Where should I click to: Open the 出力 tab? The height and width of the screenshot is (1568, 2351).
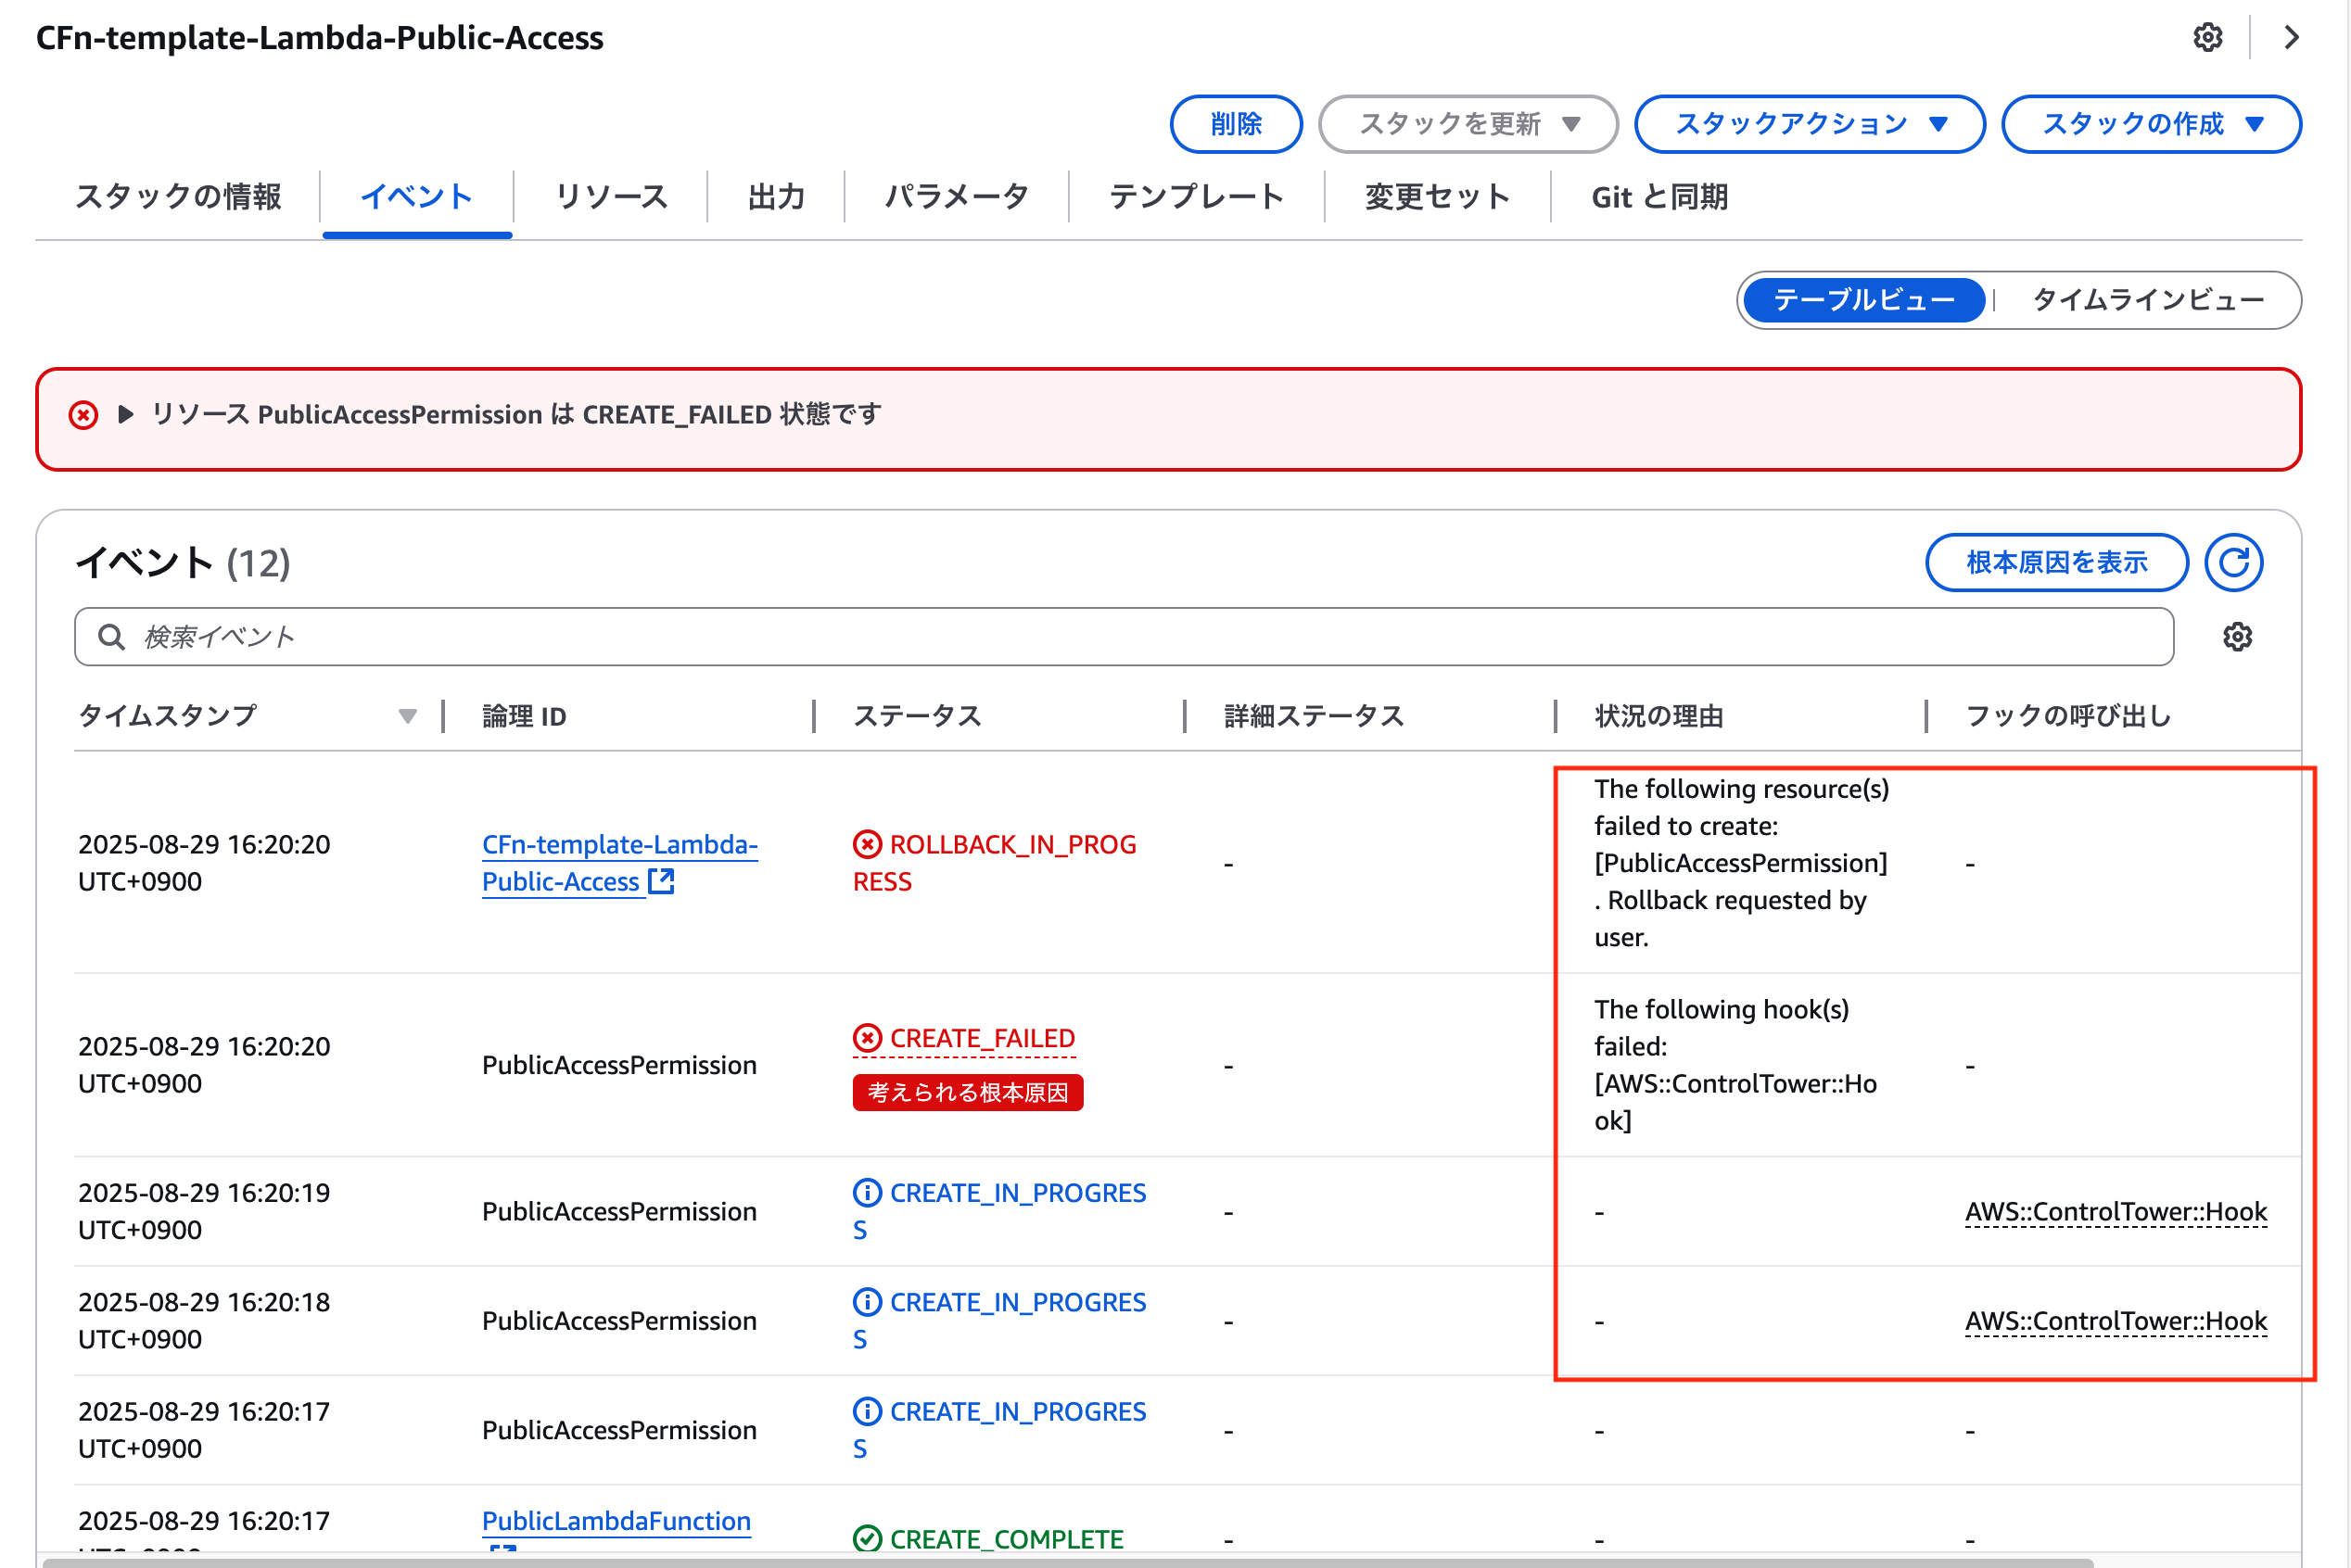pyautogui.click(x=776, y=196)
